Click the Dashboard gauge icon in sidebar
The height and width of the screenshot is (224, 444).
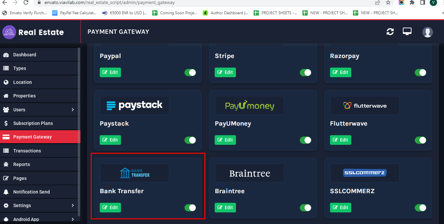click(6, 55)
